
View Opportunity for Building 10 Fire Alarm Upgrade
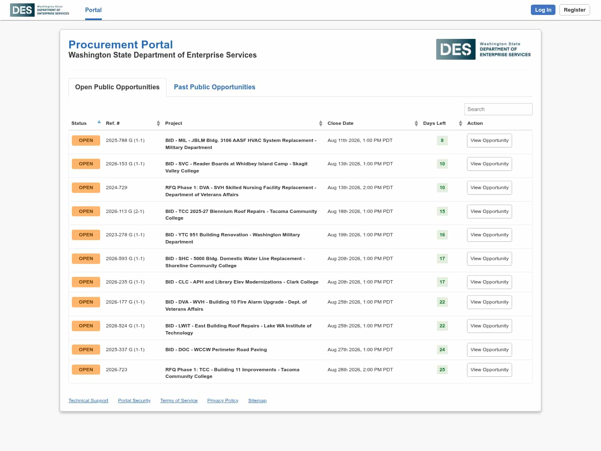[490, 302]
